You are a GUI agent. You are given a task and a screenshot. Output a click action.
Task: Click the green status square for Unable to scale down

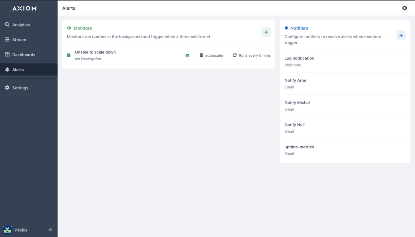point(68,55)
